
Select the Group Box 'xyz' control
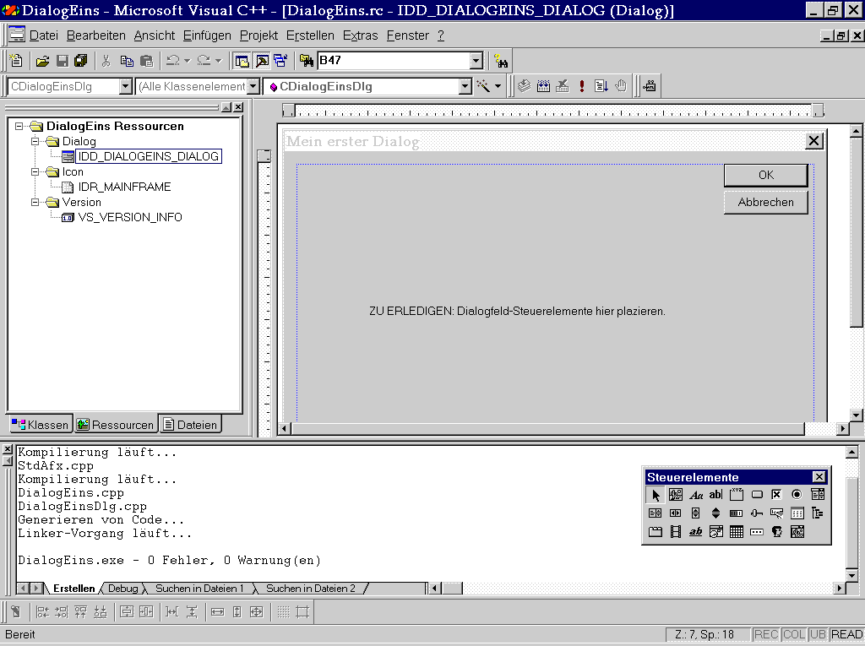[736, 495]
